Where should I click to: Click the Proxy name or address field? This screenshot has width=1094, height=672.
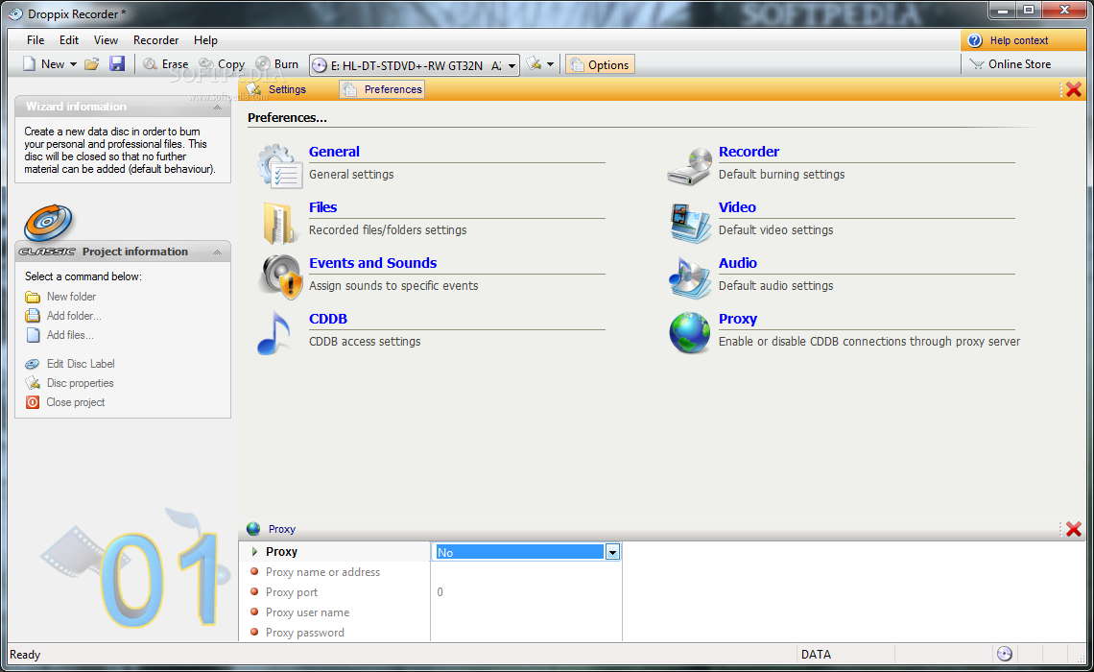(526, 572)
